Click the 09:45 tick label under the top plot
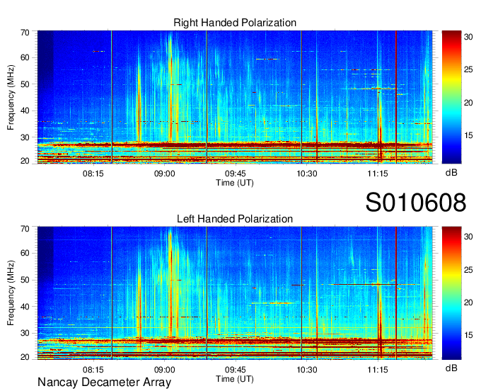The image size is (481, 391). pos(236,174)
